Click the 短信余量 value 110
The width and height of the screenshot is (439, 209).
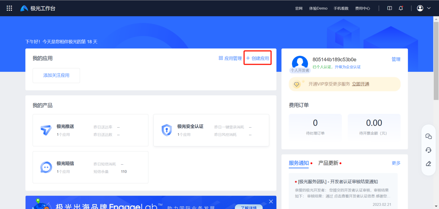click(124, 172)
